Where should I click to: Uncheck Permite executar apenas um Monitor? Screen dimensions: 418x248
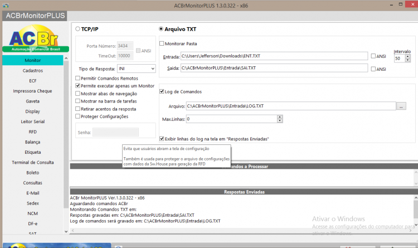[x=77, y=86]
